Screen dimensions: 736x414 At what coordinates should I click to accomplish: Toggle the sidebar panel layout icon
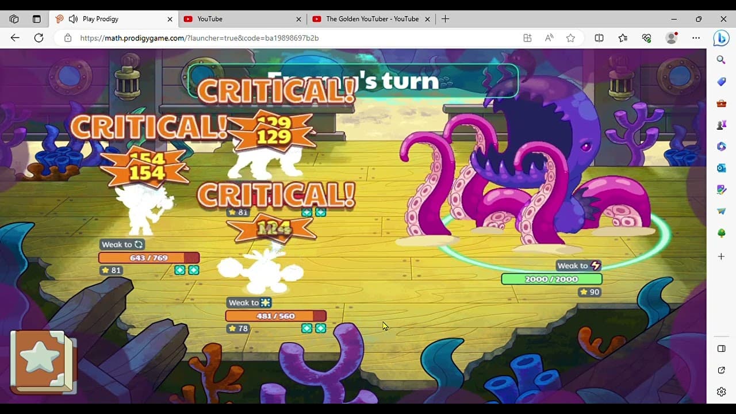tap(721, 348)
